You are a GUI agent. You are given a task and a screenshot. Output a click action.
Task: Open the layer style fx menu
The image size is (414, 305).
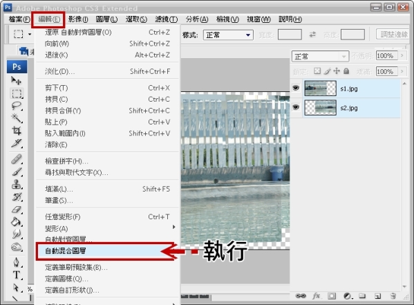(x=316, y=296)
